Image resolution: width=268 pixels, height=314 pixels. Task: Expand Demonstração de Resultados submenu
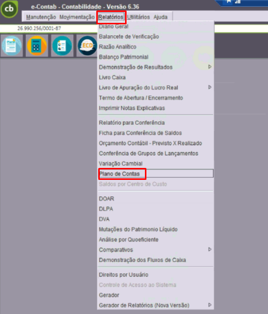[156, 67]
